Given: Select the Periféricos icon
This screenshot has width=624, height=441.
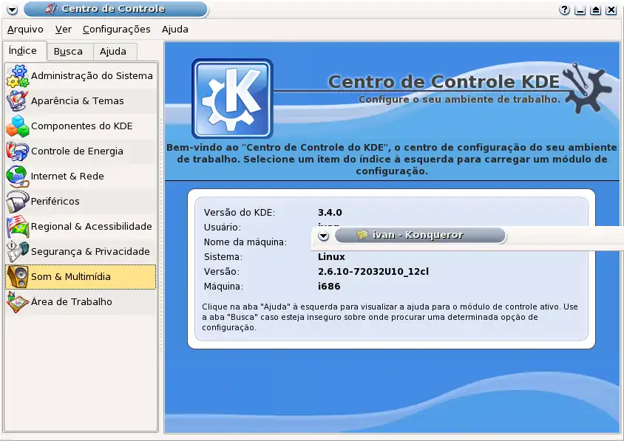Looking at the screenshot, I should (18, 202).
